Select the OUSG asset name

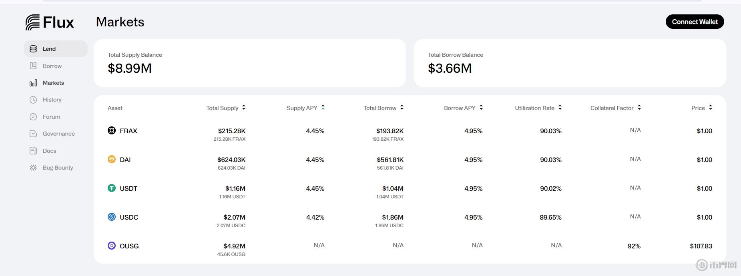click(129, 246)
